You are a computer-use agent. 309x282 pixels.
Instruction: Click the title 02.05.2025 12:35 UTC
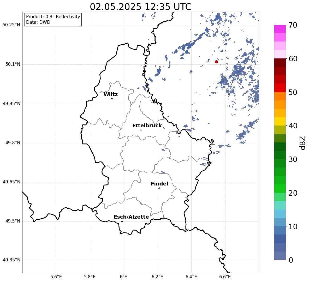140,7
